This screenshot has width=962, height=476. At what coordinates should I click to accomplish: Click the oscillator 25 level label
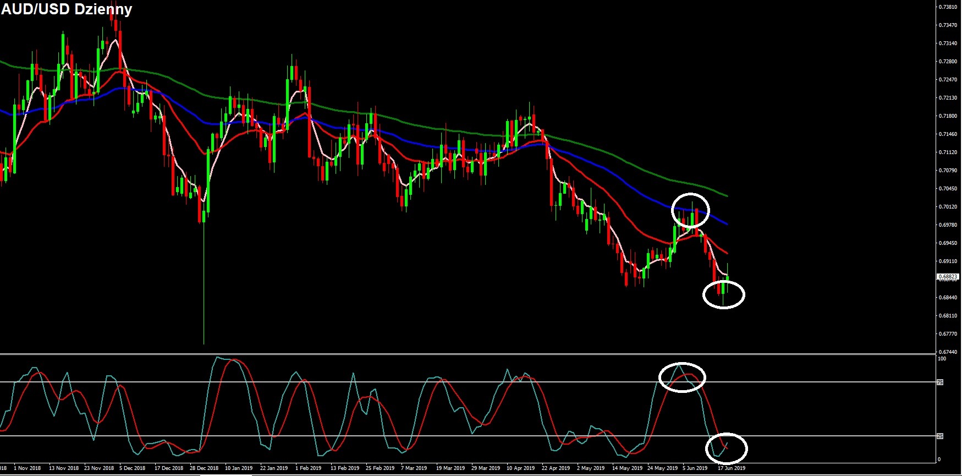coord(940,436)
